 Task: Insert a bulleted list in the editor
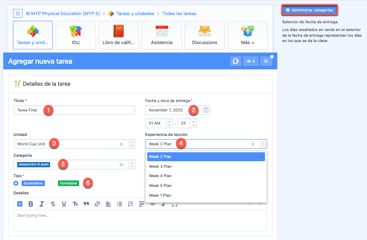point(119,204)
